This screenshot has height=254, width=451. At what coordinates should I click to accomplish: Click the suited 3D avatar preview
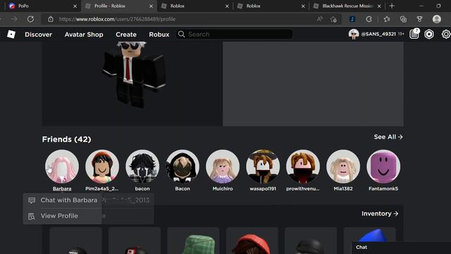point(133,75)
